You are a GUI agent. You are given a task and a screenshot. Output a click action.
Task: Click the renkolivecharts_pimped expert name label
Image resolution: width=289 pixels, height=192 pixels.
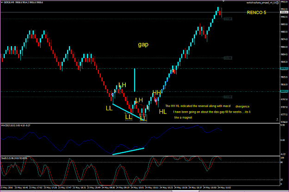261,3
